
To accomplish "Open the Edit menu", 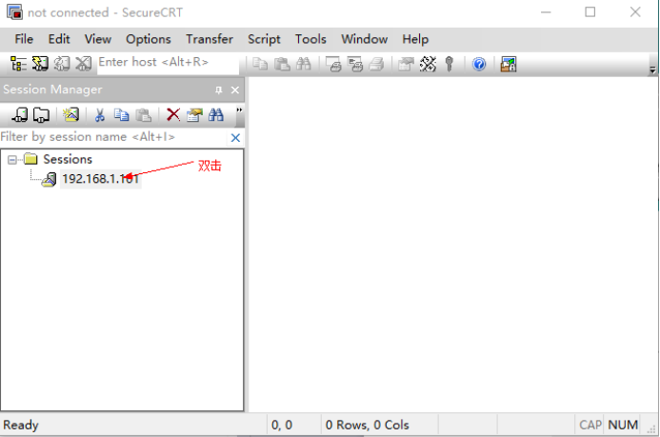I will 58,39.
